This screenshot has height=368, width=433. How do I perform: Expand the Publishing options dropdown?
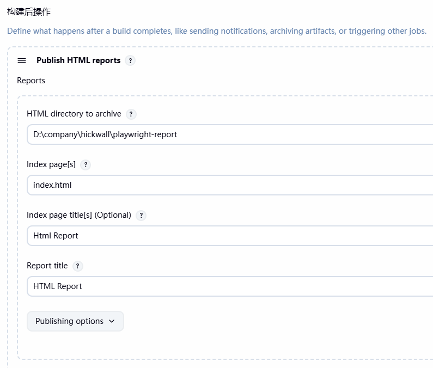coord(75,321)
